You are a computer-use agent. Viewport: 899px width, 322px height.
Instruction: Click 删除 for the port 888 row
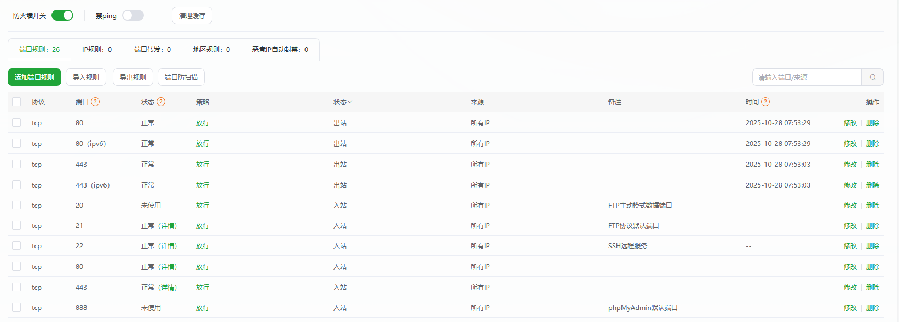click(873, 308)
